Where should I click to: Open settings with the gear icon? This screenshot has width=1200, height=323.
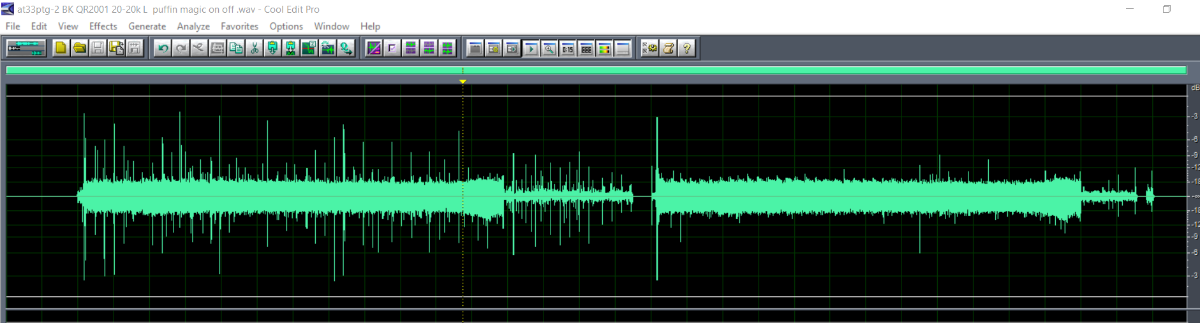point(650,48)
